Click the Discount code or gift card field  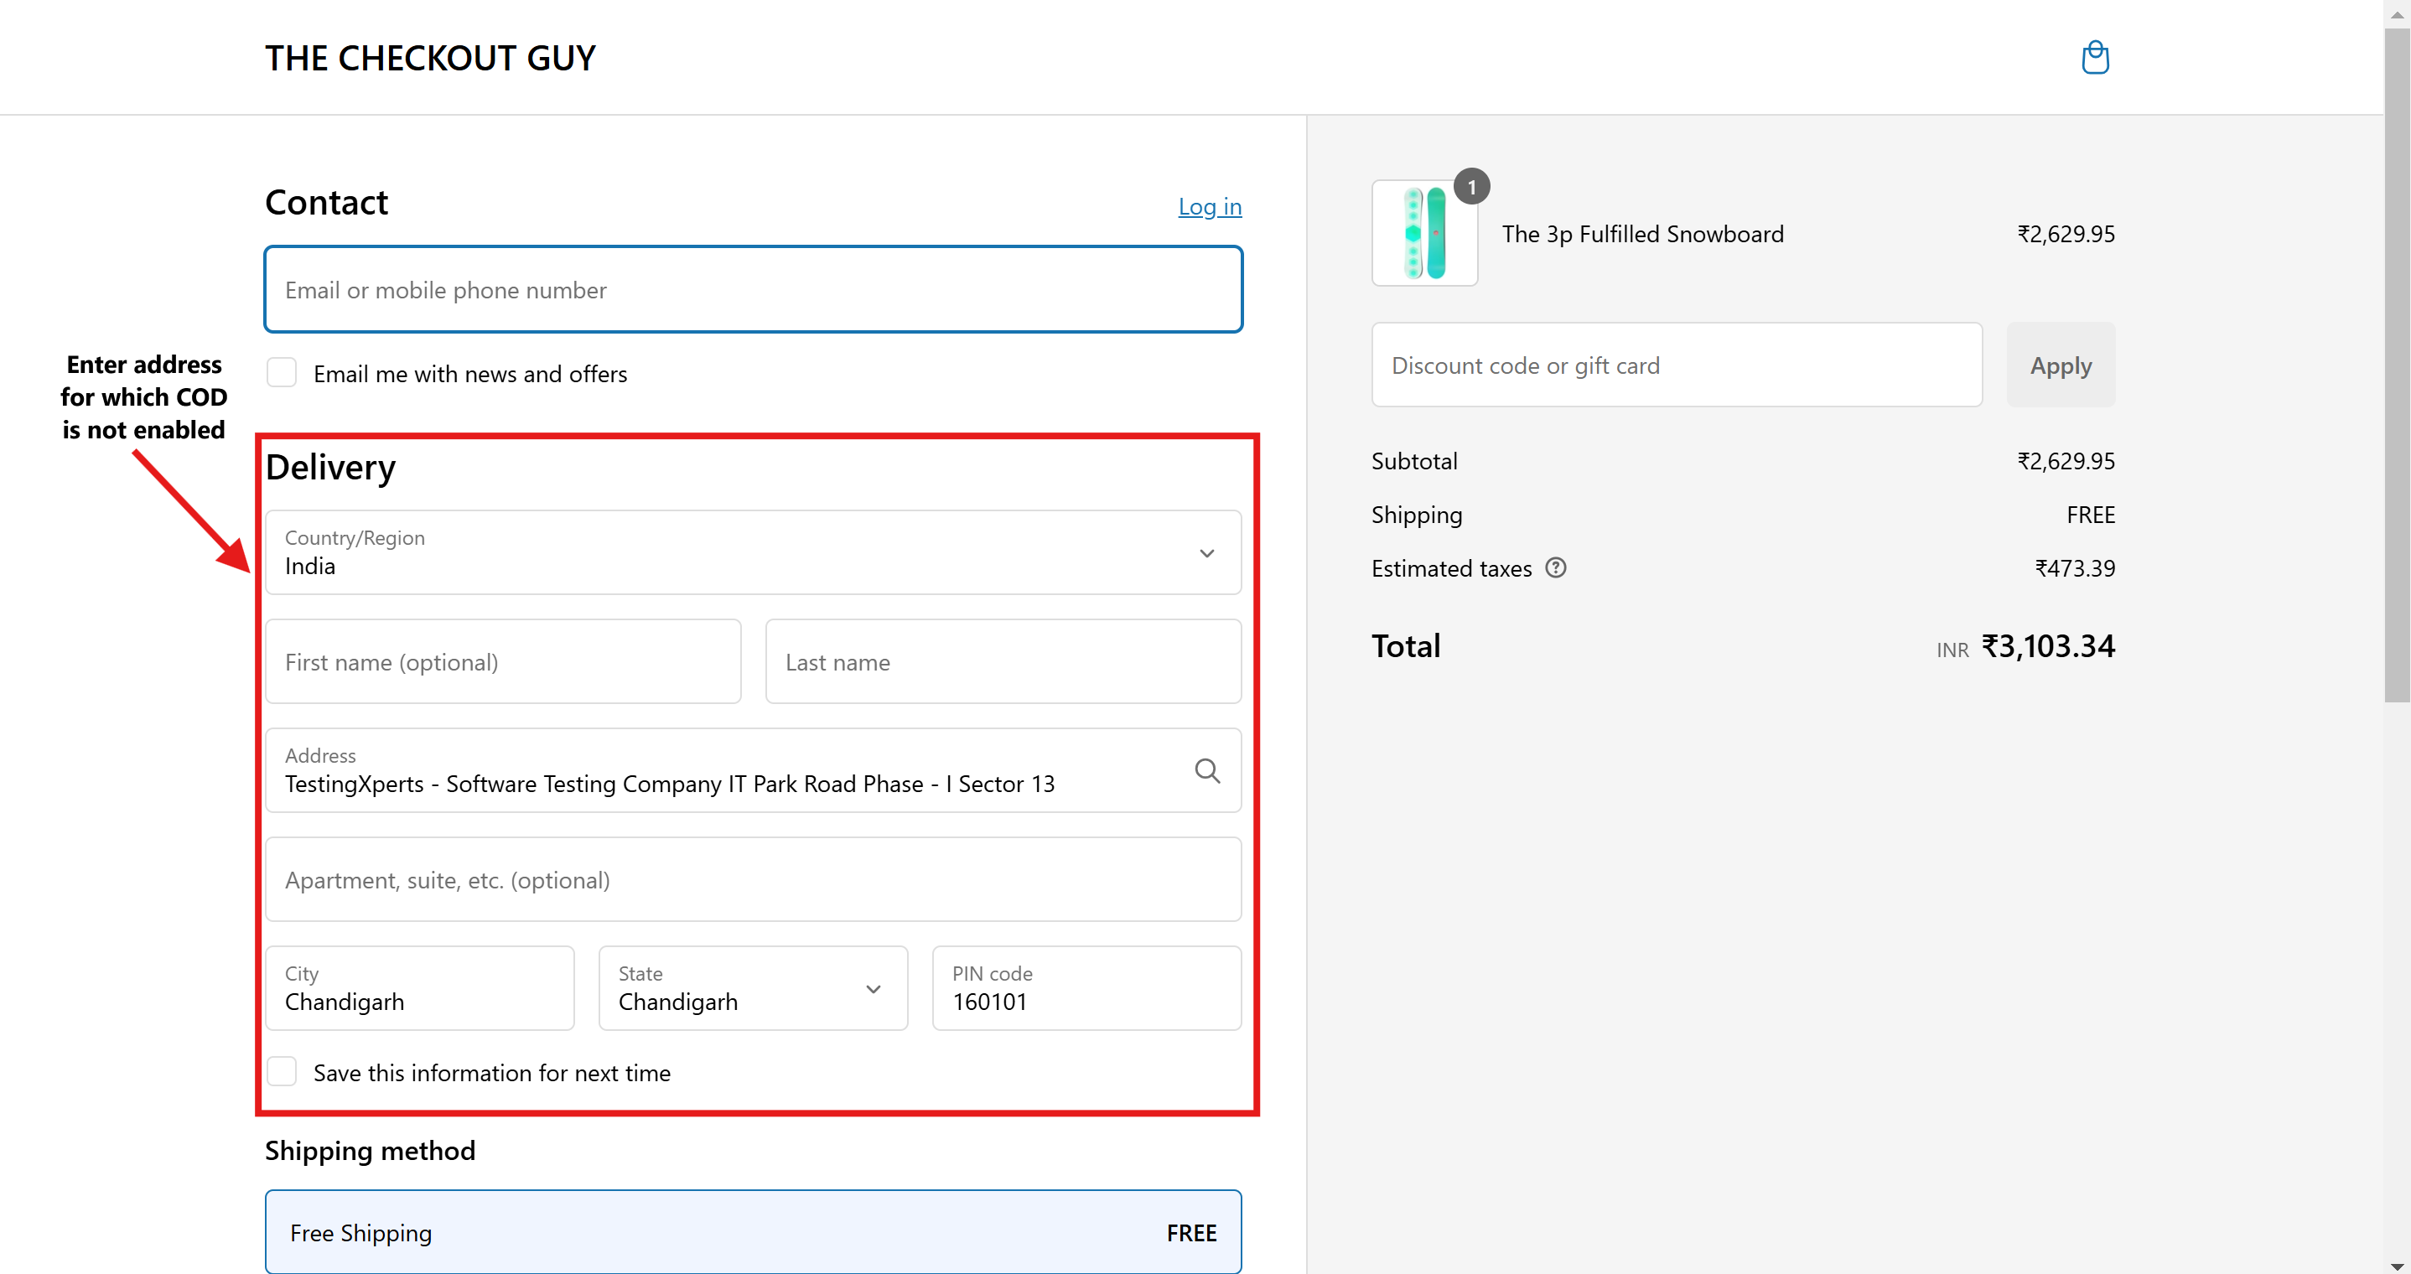[x=1675, y=365]
